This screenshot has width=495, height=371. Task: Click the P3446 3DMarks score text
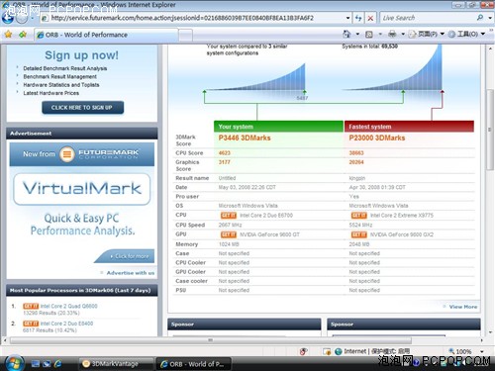coord(245,138)
